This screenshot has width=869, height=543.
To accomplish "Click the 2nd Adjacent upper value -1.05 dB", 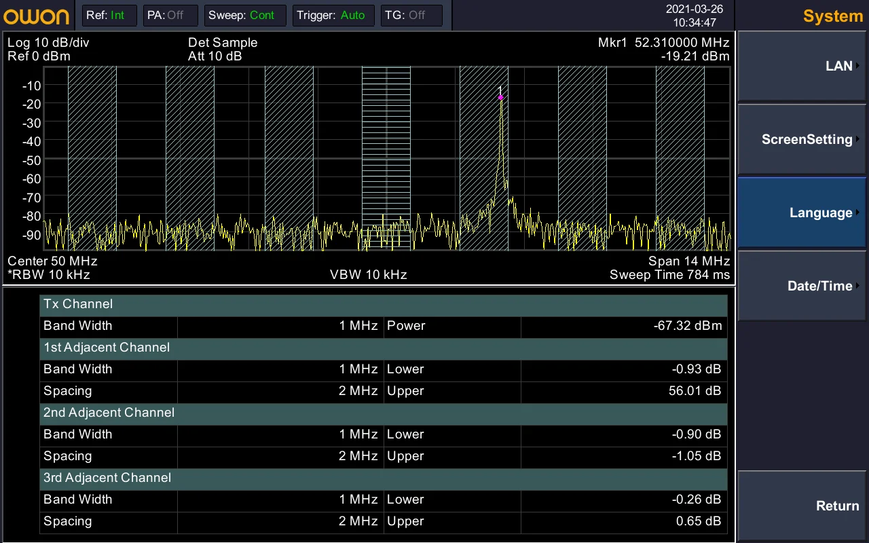I will click(695, 456).
